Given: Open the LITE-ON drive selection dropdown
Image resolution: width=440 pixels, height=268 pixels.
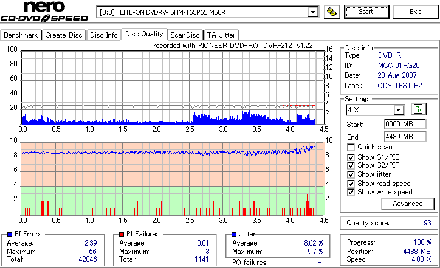Looking at the screenshot, I should click(313, 12).
